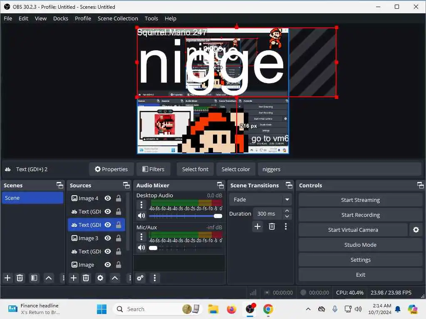The image size is (426, 319).
Task: Toggle the lock on the highlighted Text source
Action: 119,225
